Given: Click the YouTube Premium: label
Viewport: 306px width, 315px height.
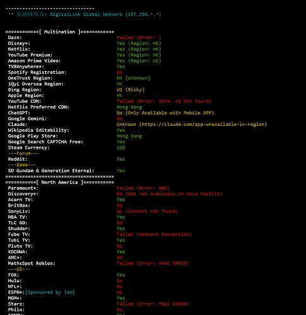Looking at the screenshot, I should 30,55.
